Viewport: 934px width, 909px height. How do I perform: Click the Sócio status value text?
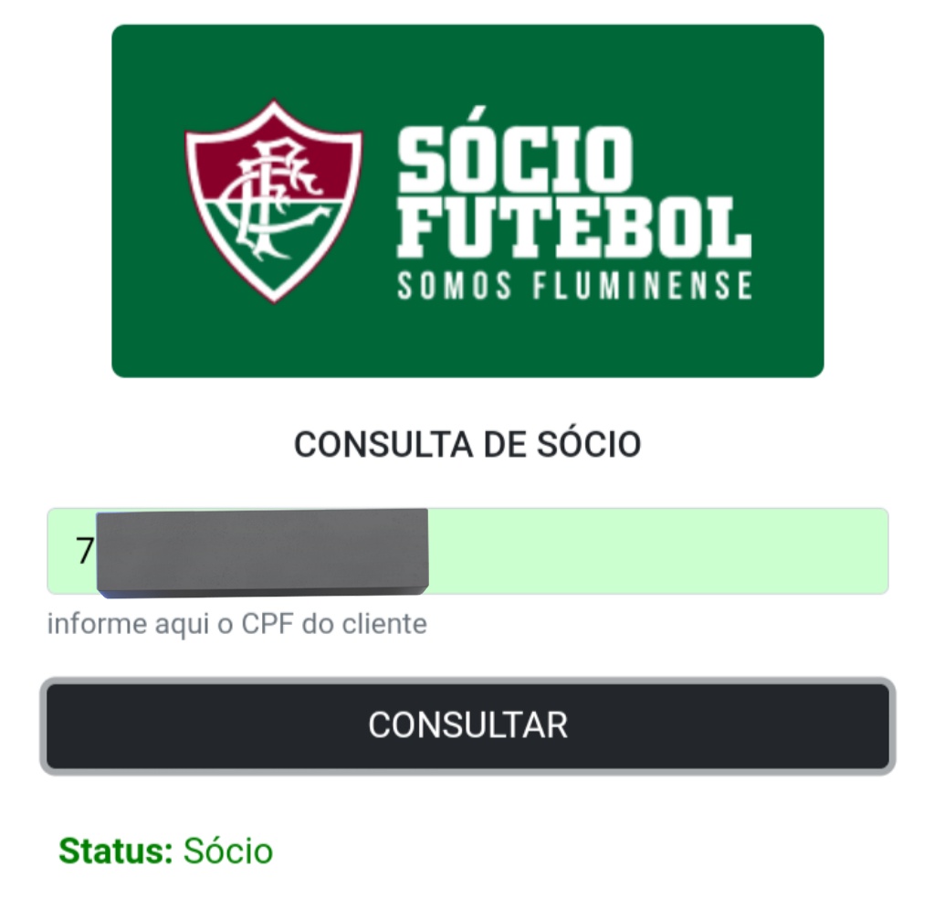click(228, 851)
